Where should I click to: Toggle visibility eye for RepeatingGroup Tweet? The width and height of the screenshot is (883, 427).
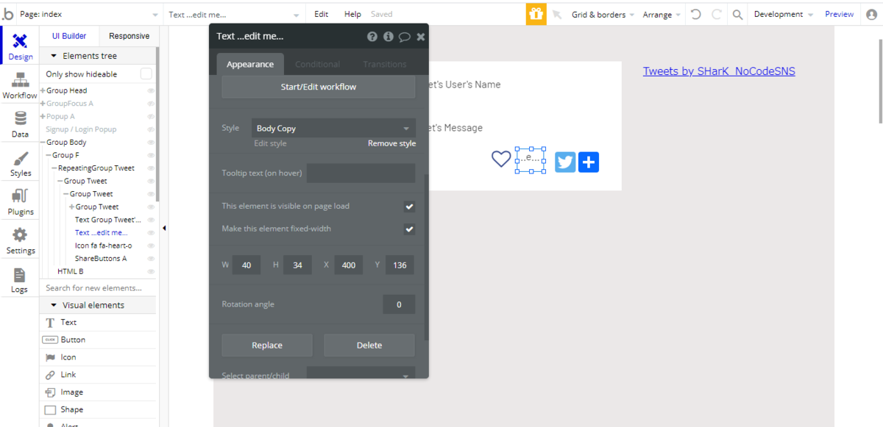click(151, 168)
